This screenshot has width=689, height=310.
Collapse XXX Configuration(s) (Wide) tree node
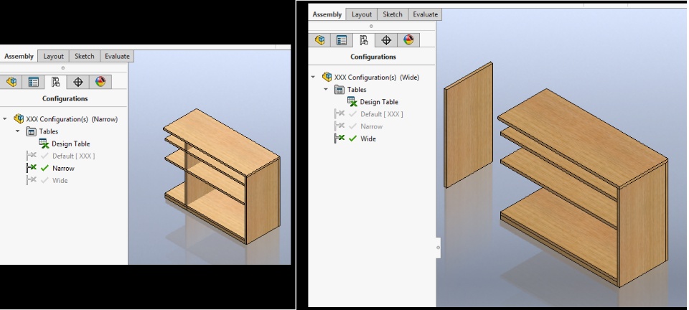point(313,77)
